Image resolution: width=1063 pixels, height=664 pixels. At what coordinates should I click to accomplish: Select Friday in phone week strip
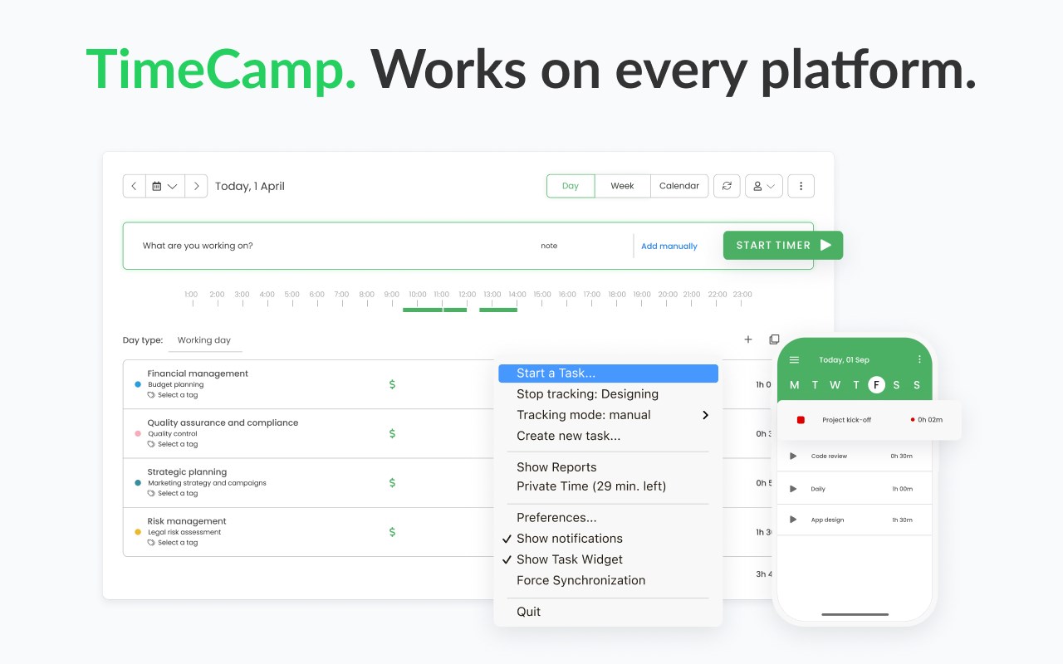point(876,384)
